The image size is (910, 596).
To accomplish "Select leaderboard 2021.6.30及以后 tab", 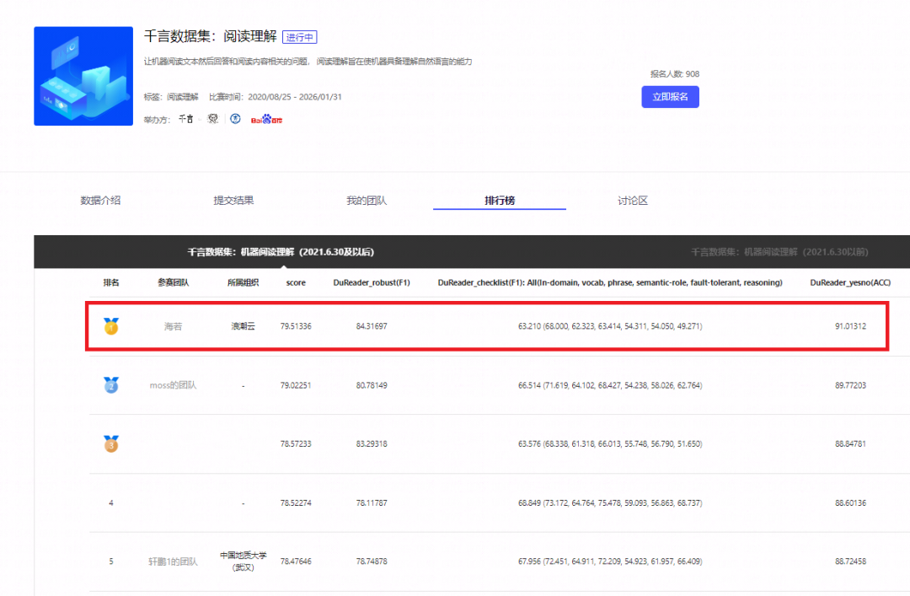I will [281, 252].
